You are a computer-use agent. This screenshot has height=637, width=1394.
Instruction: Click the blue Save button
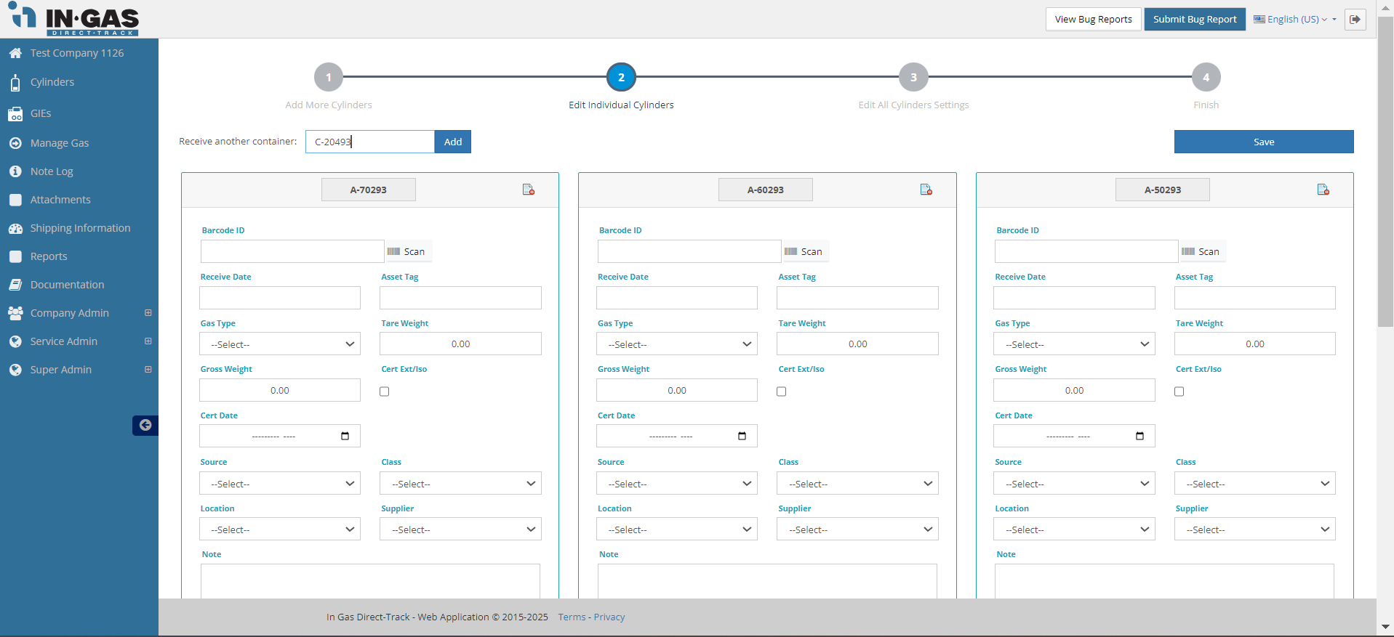tap(1263, 142)
